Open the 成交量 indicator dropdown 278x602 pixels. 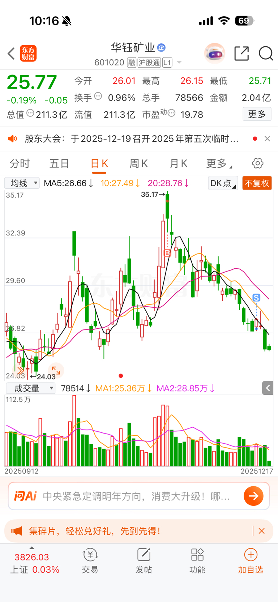31,389
